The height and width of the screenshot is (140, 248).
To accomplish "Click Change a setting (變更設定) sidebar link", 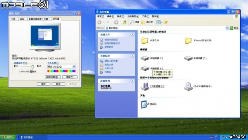I will 109,47.
